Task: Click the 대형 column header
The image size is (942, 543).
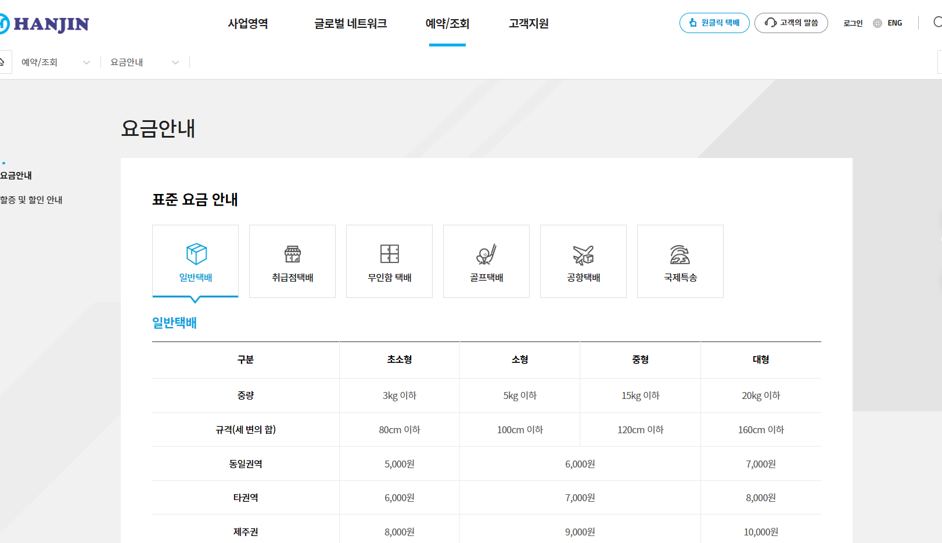Action: [x=761, y=359]
